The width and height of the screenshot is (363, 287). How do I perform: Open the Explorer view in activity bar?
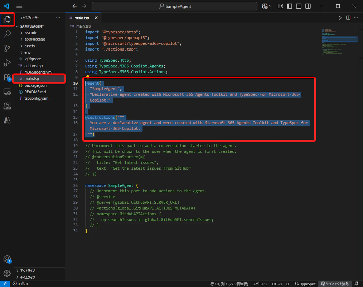point(7,19)
